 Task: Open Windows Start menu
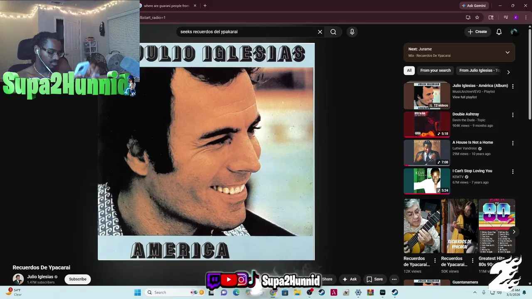point(138,292)
